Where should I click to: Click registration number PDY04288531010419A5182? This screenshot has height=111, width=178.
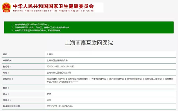60,66
